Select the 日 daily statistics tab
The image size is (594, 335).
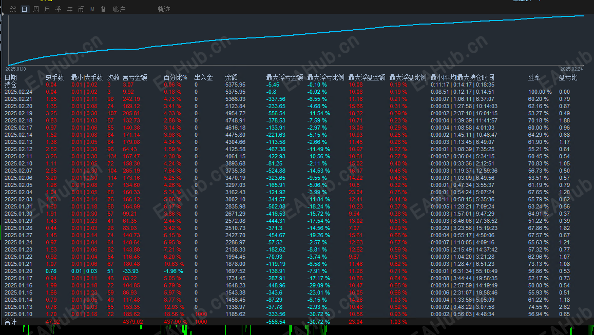click(25, 9)
